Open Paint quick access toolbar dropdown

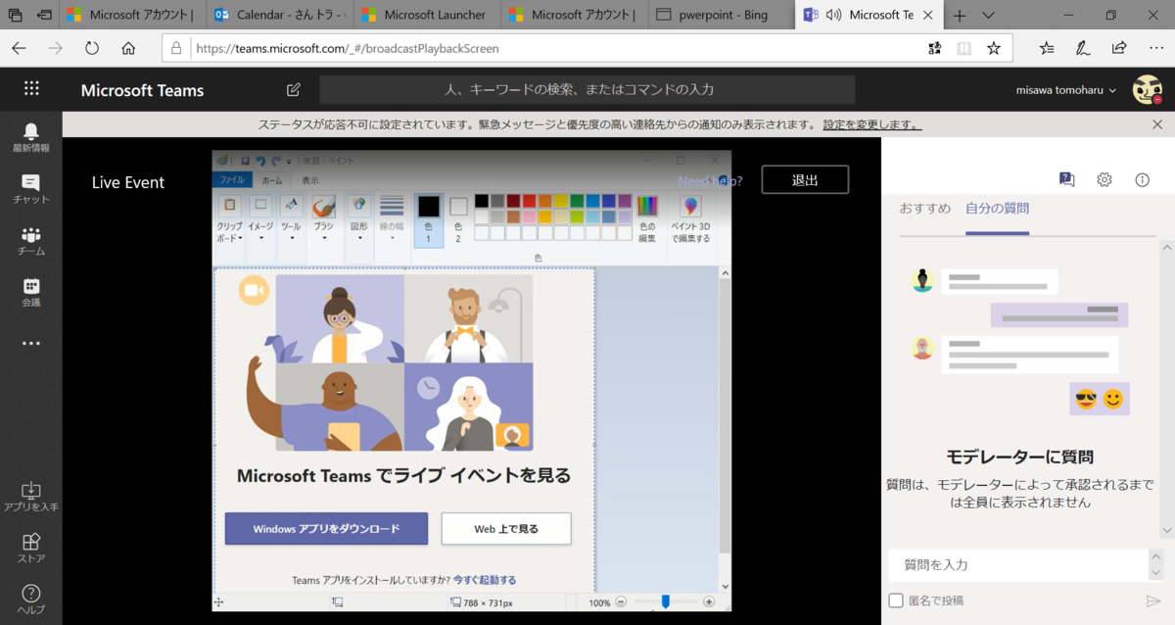click(x=290, y=160)
